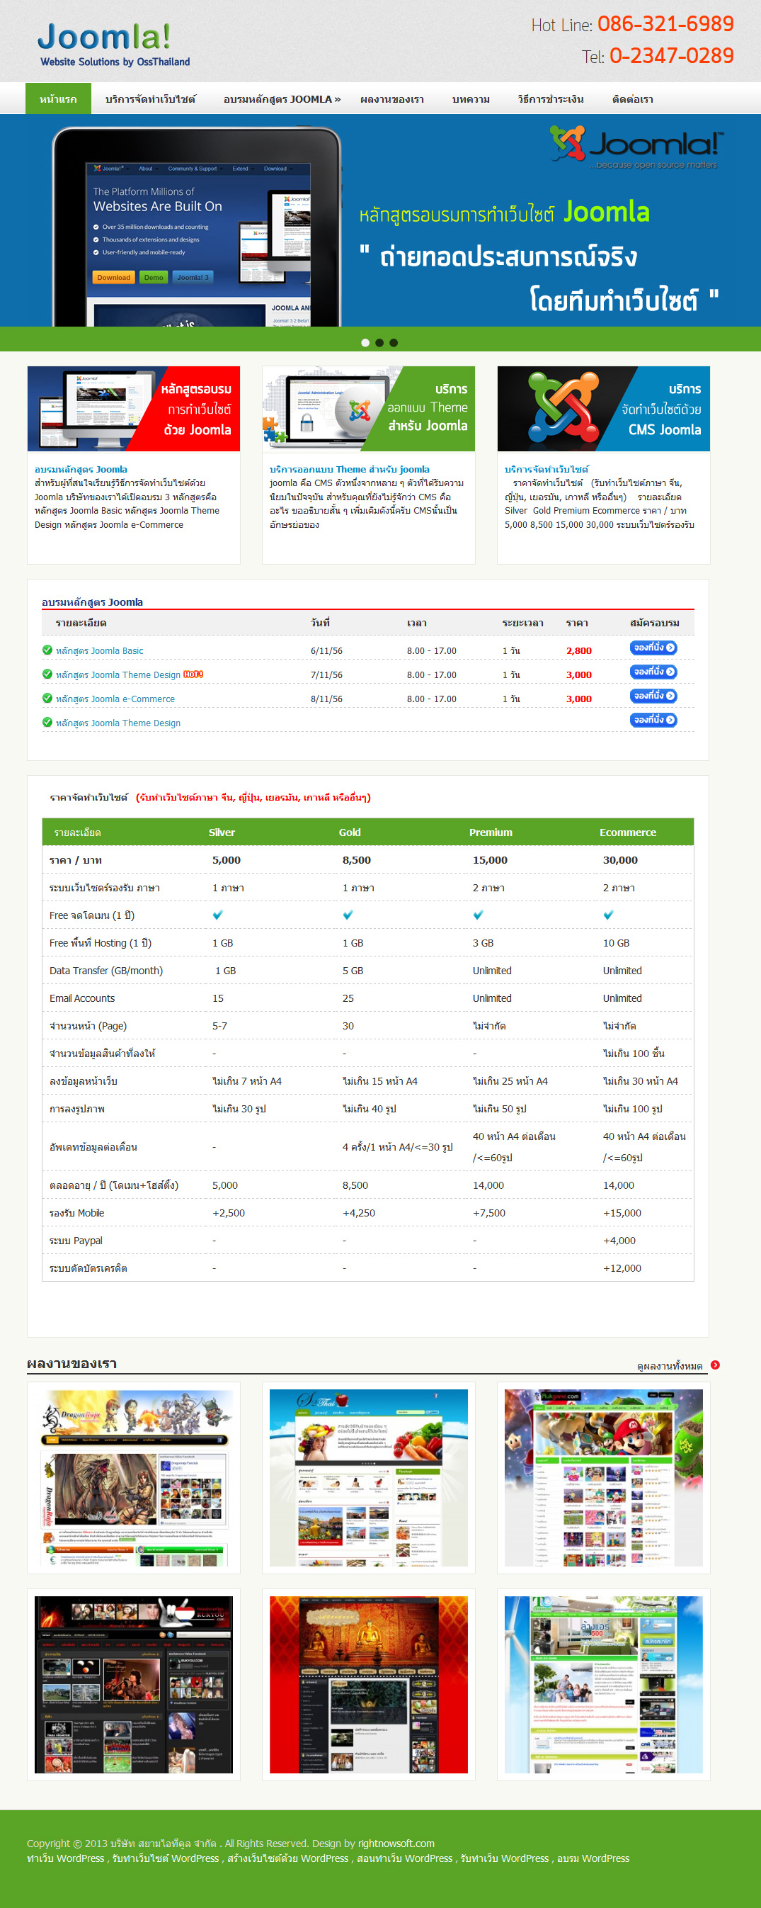761x1908 pixels.
Task: Click green check icon beside Joomla e-Commerce
Action: (x=47, y=698)
